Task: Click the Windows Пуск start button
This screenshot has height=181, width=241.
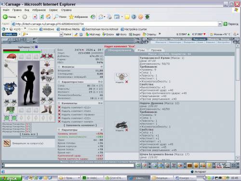Action: (11, 178)
